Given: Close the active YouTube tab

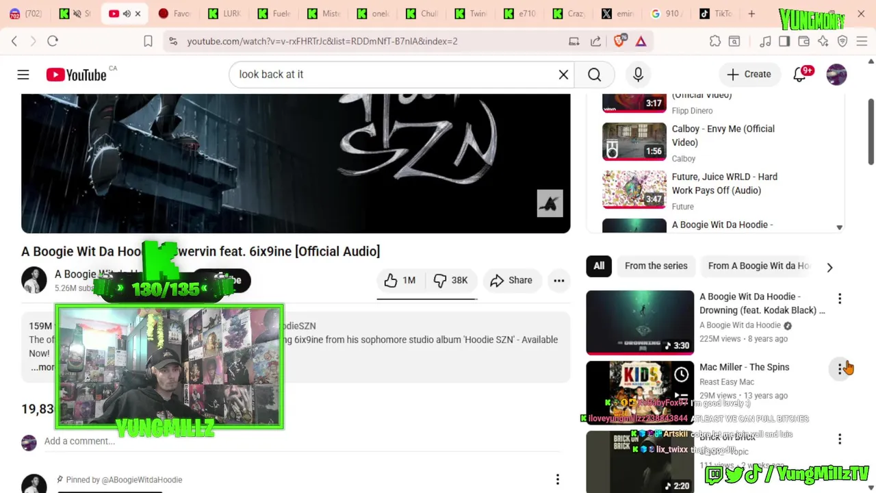Looking at the screenshot, I should tap(138, 14).
